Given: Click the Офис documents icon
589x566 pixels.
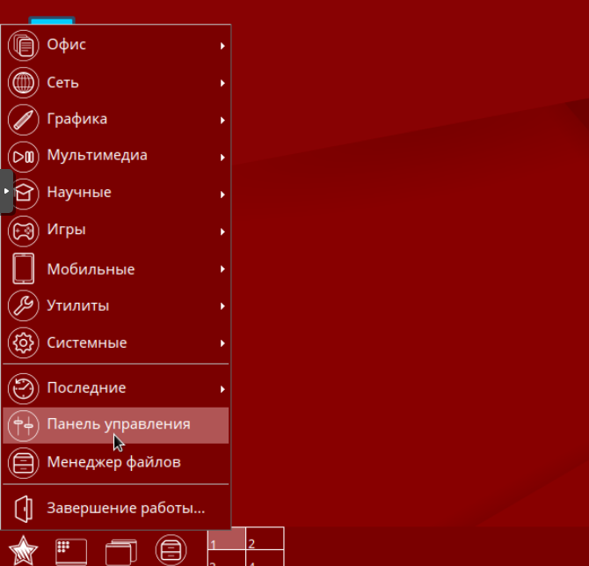Looking at the screenshot, I should (24, 45).
